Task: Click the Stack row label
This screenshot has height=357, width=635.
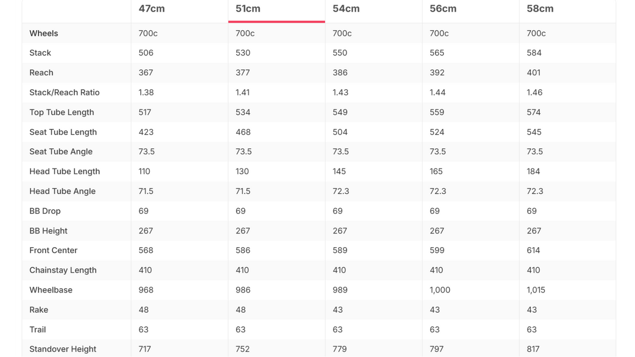Action: point(40,53)
